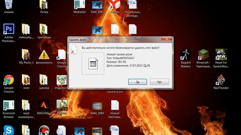
Task: Select the школка folder
Action: coord(44,82)
